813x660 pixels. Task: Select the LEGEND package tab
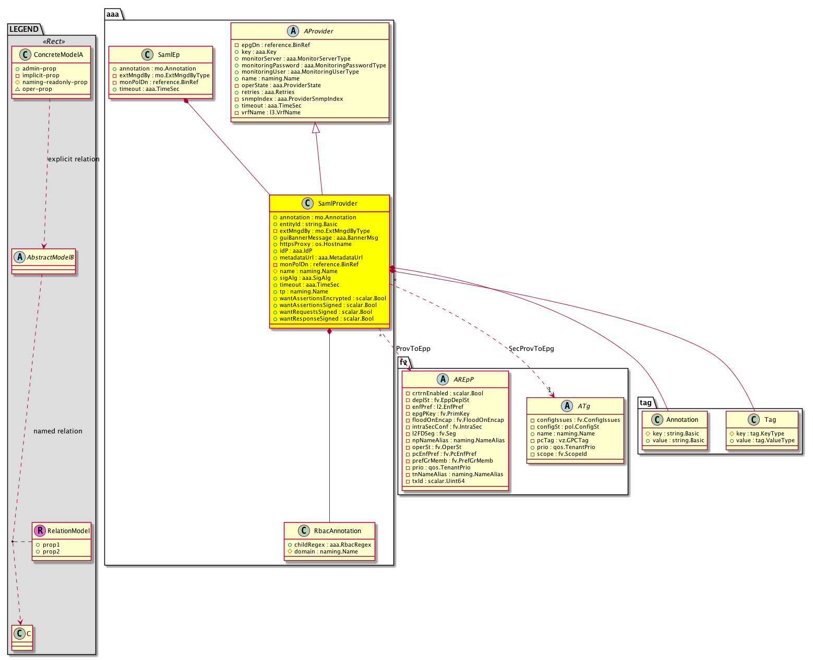click(x=24, y=29)
